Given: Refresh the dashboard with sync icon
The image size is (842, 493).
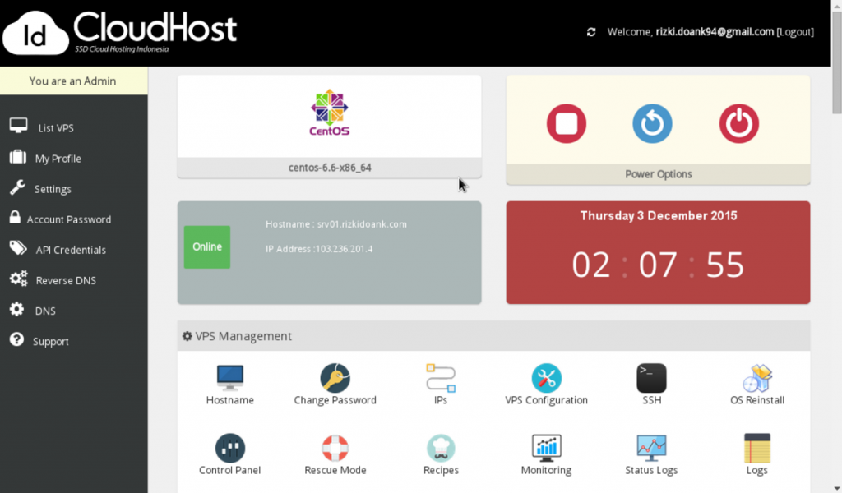Looking at the screenshot, I should click(x=591, y=31).
